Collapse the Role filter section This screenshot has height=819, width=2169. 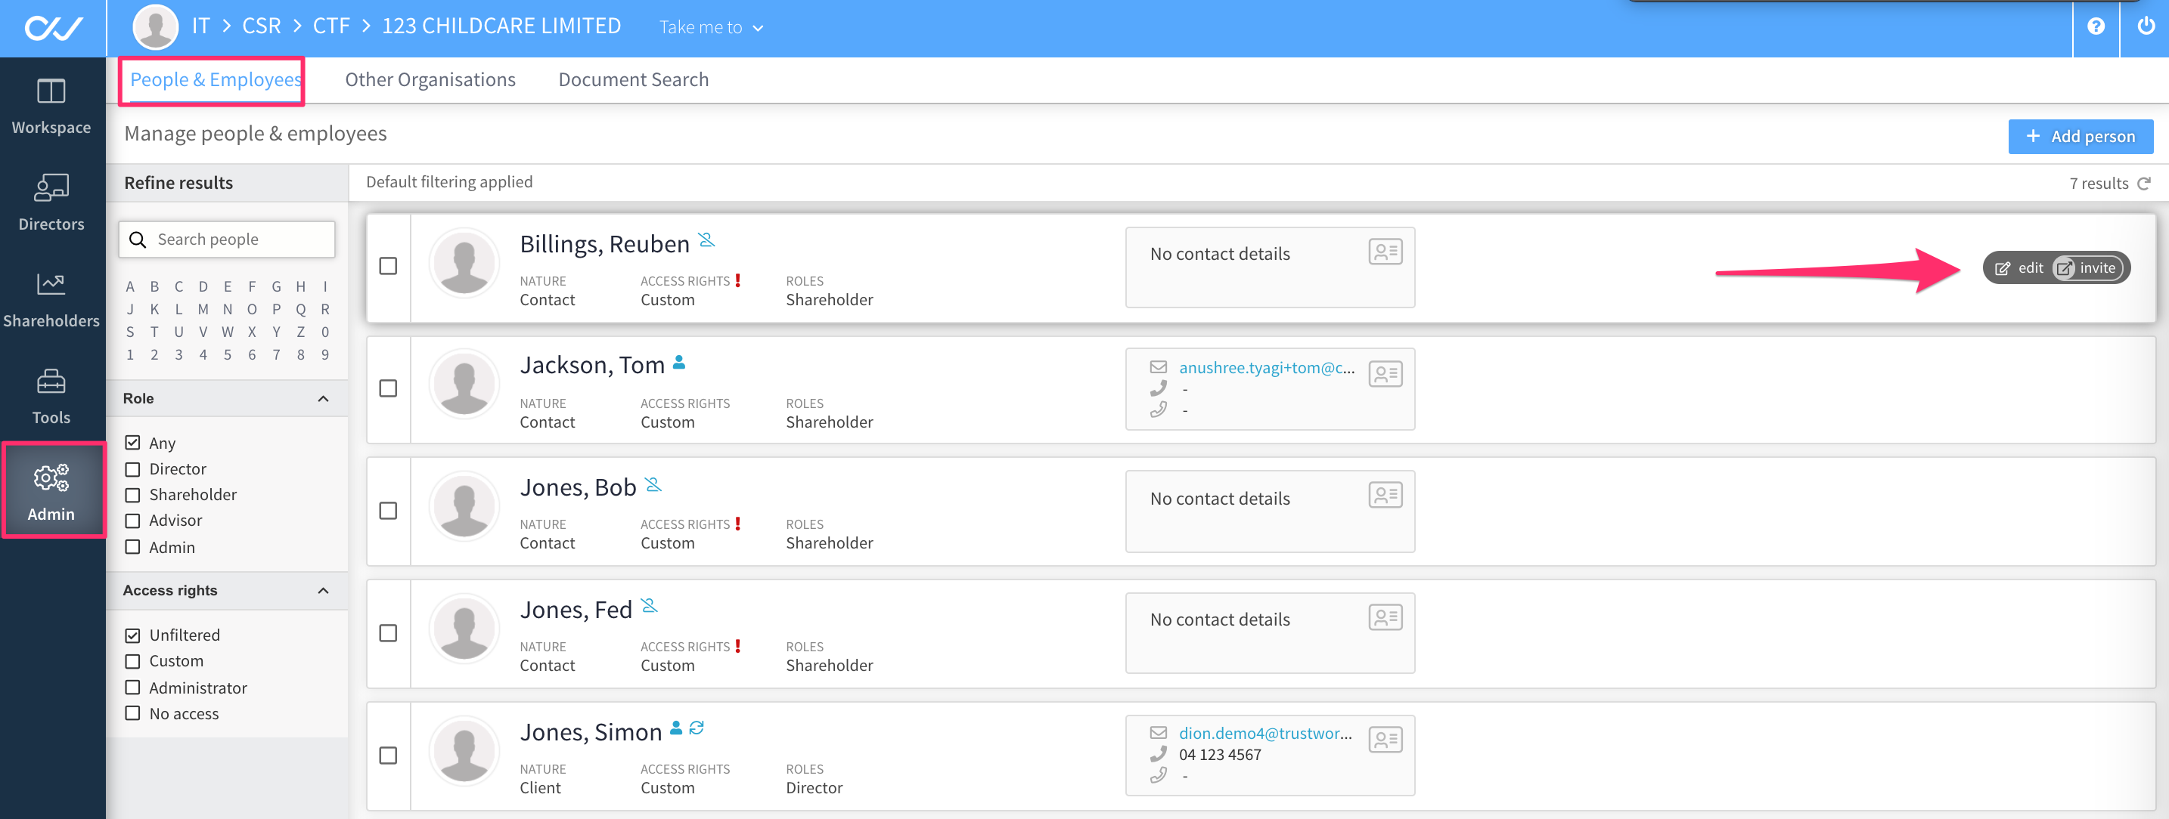[x=324, y=399]
